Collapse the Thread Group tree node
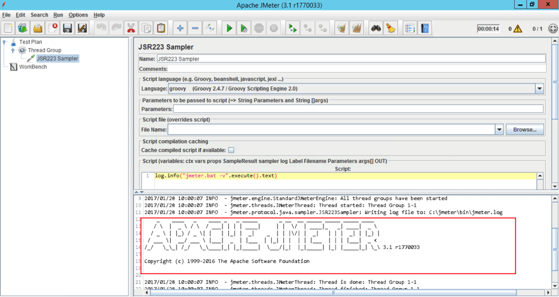 (x=13, y=50)
